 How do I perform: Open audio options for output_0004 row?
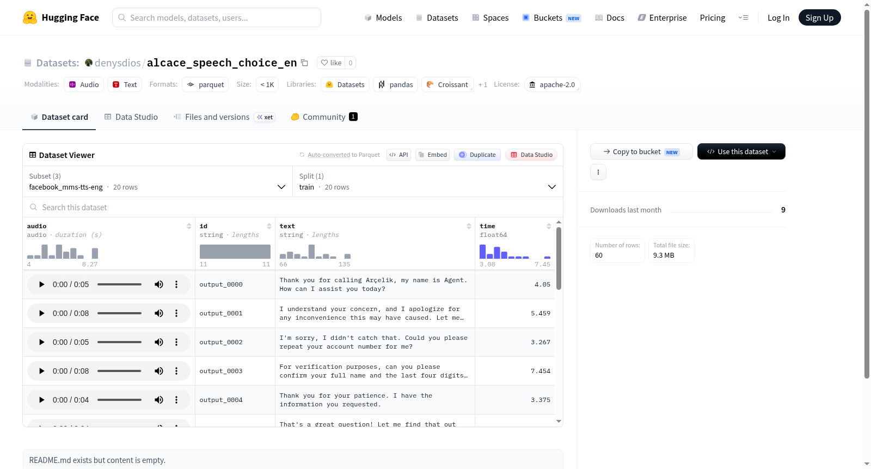click(176, 400)
